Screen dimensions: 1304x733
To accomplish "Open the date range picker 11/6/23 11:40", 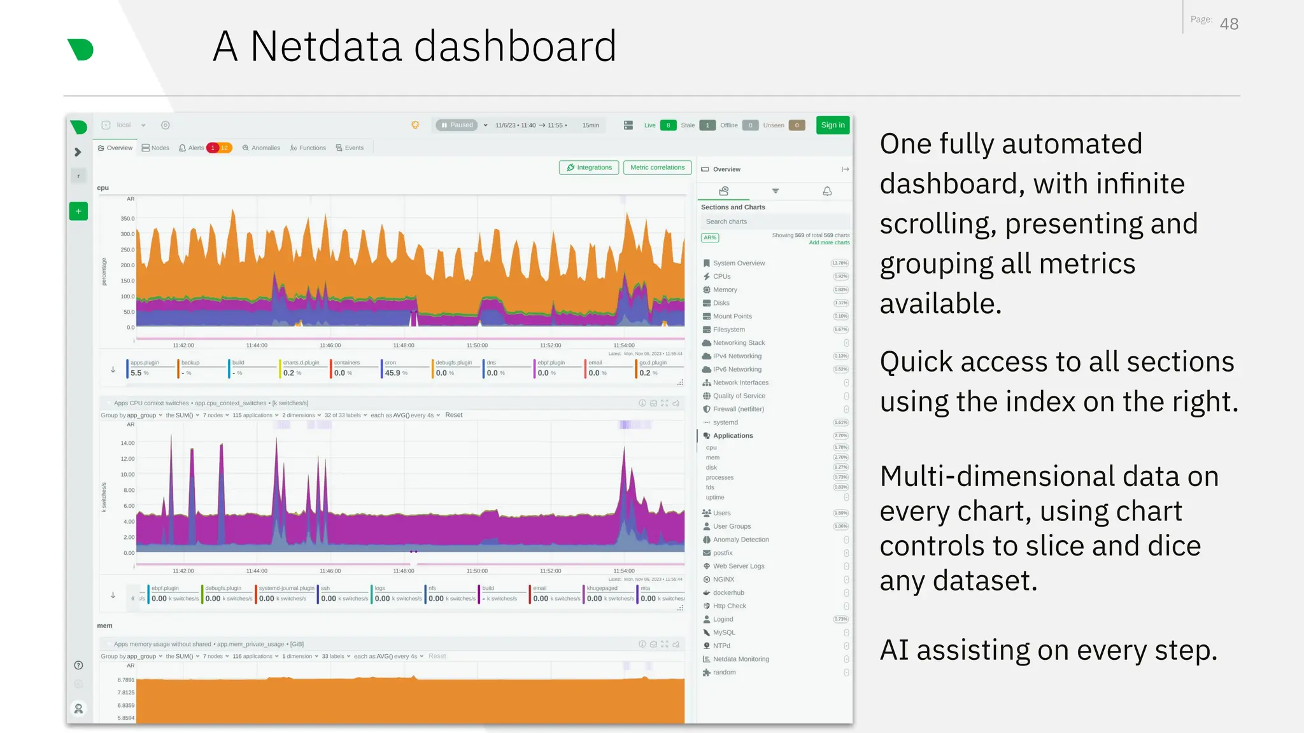I will click(x=531, y=125).
